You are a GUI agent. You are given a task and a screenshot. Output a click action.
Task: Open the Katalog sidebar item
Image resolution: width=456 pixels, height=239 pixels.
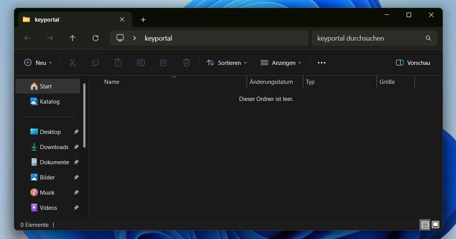click(49, 101)
